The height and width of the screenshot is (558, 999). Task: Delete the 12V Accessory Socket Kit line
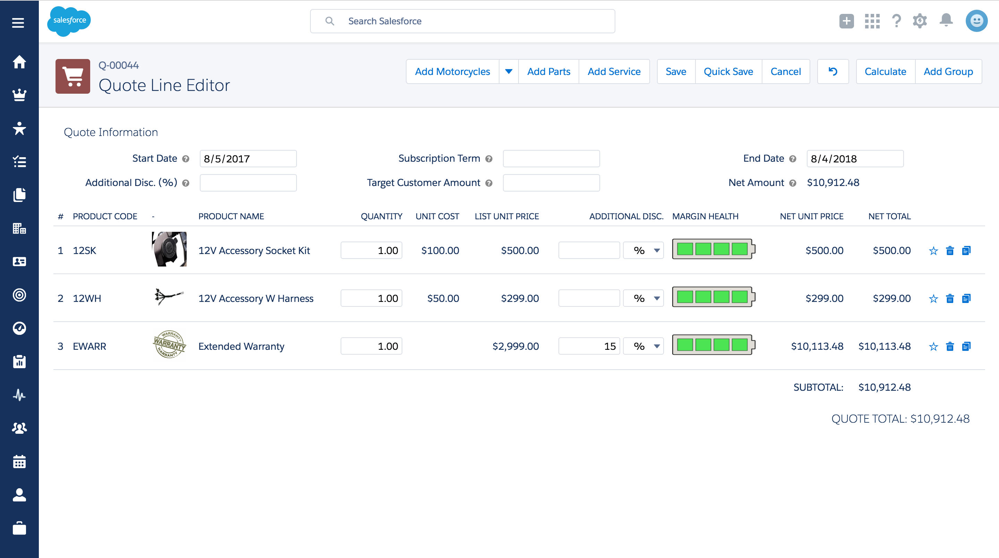pos(950,251)
